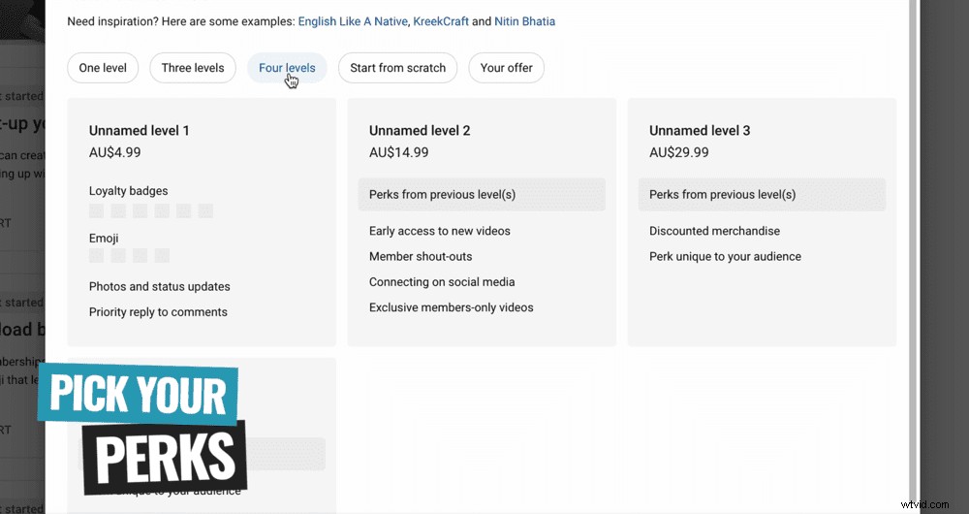Pick the "Start from scratch" chip
The image size is (969, 514).
[397, 68]
